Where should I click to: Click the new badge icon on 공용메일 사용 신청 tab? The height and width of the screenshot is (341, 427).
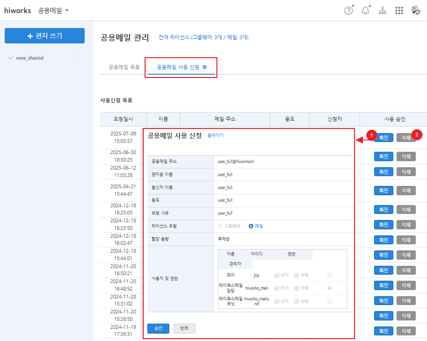pos(205,67)
